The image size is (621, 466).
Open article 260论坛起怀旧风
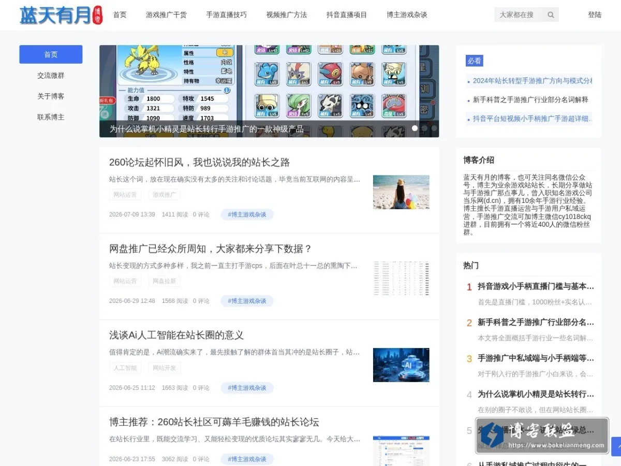click(199, 162)
